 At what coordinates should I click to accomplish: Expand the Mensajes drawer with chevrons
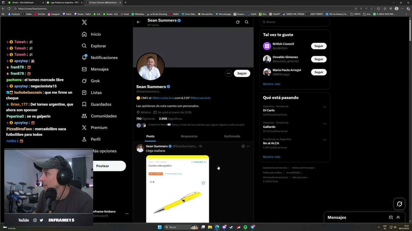coord(398,218)
